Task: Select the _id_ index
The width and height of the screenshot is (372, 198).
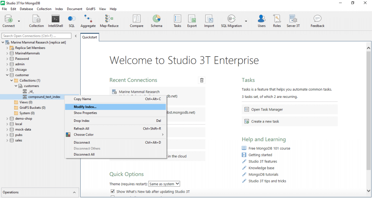Action: 31,91
